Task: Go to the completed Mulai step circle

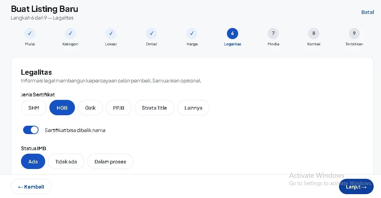Action: pyautogui.click(x=30, y=34)
